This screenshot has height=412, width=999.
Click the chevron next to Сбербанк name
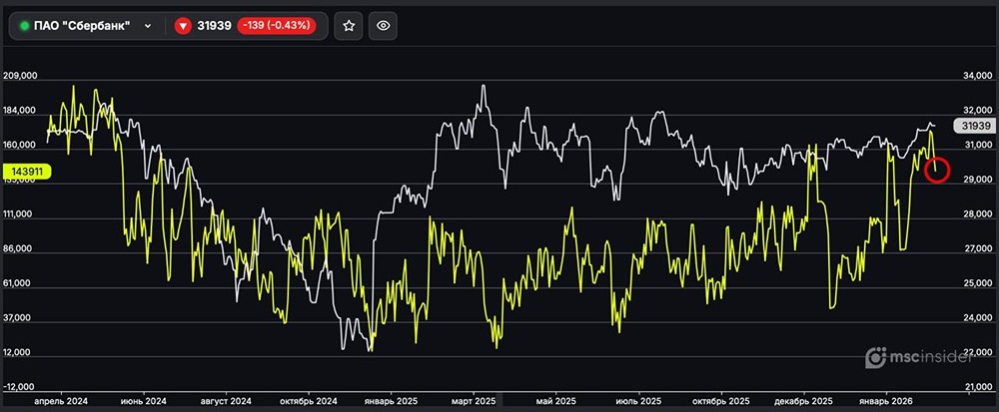[148, 26]
